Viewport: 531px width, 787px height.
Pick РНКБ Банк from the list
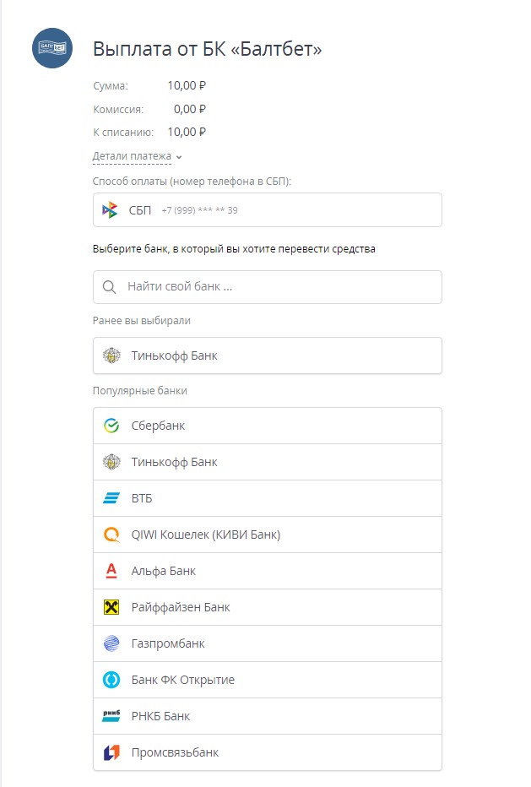click(x=267, y=716)
